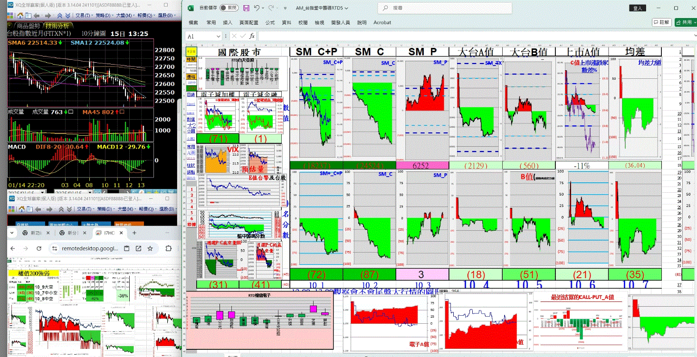The height and width of the screenshot is (357, 697).
Task: Open the Chrome tab search dropdown
Action: pyautogui.click(x=12, y=233)
